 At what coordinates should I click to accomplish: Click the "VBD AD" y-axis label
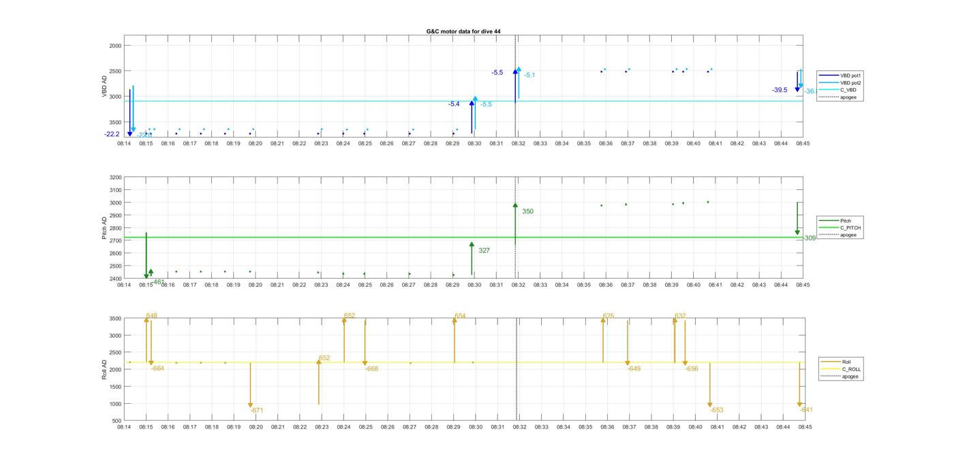pyautogui.click(x=105, y=86)
